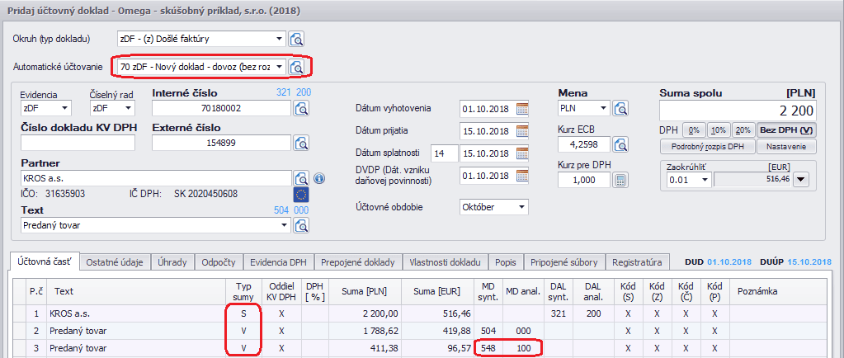Open calendar picker for Dátum splatnosti
The height and width of the screenshot is (358, 844).
tap(521, 153)
